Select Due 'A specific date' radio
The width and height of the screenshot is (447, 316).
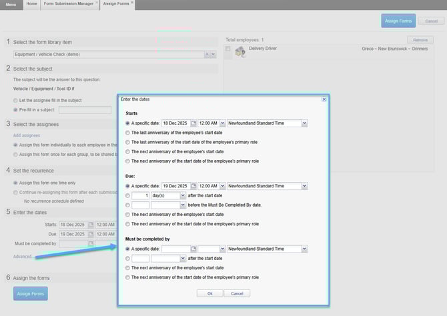point(127,186)
